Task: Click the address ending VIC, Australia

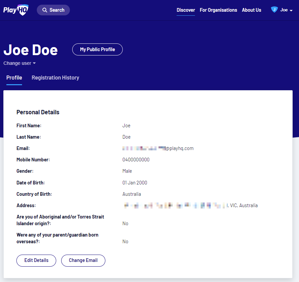Action: 191,205
